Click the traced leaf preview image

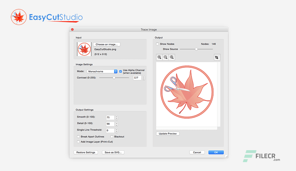[x=187, y=92]
